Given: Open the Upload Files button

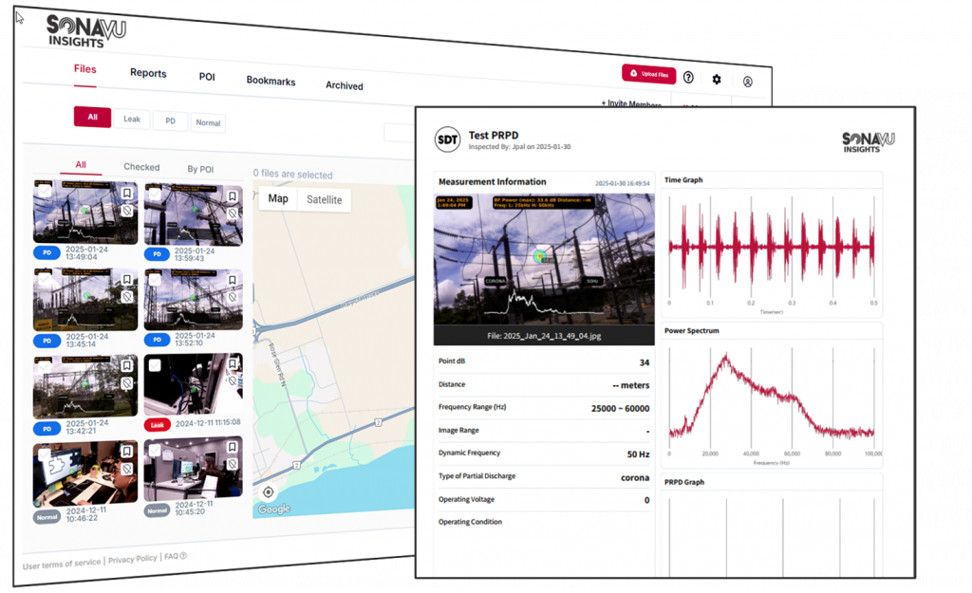Looking at the screenshot, I should click(x=649, y=74).
